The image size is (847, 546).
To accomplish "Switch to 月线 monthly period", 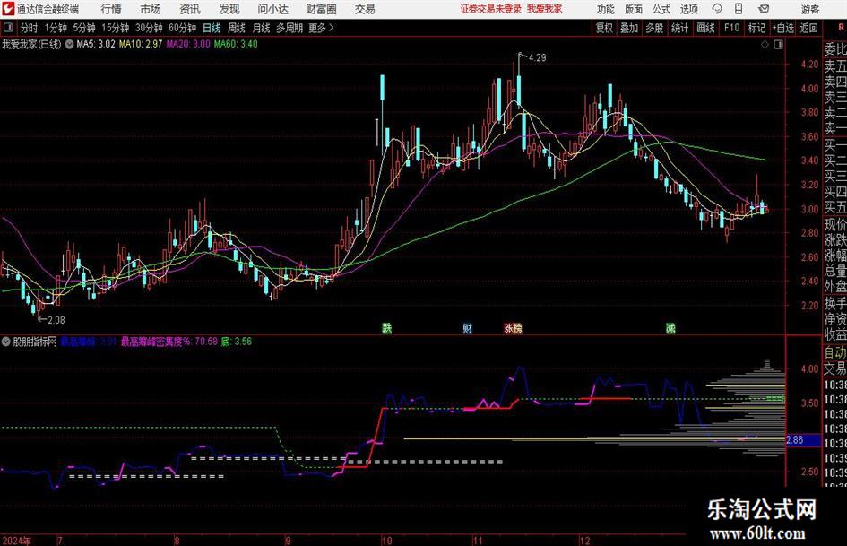I will pos(262,28).
